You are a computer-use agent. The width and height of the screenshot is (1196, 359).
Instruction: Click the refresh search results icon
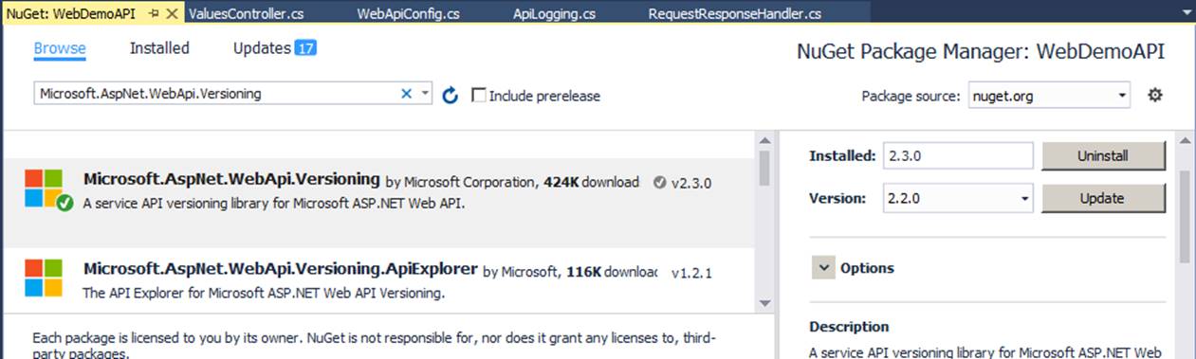451,95
